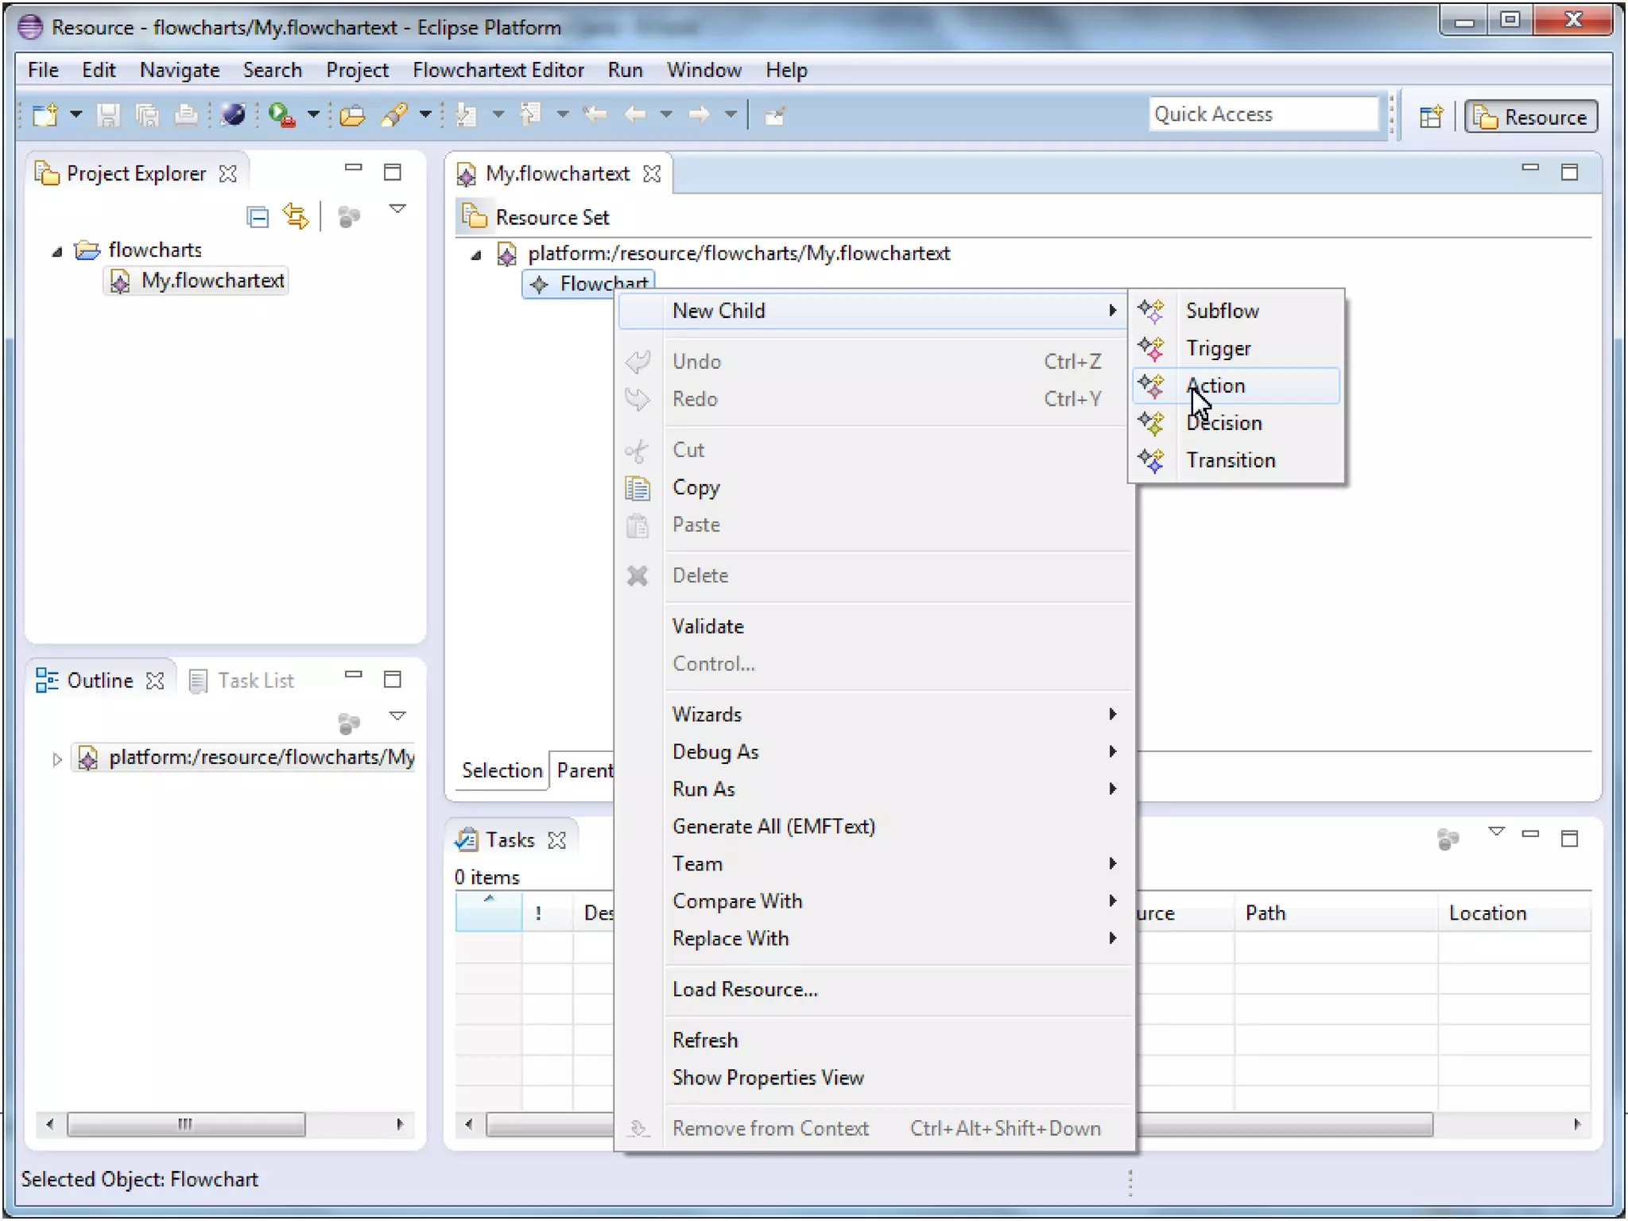Click the Open folder toolbar icon
Screen dimensions: 1628x1221
(x=352, y=116)
